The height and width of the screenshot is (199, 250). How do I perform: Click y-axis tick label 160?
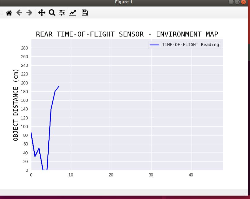click(24, 100)
